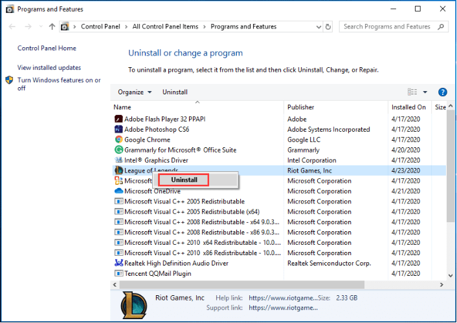The width and height of the screenshot is (457, 323).
Task: Click the Control Panel breadcrumb
Action: pyautogui.click(x=100, y=26)
